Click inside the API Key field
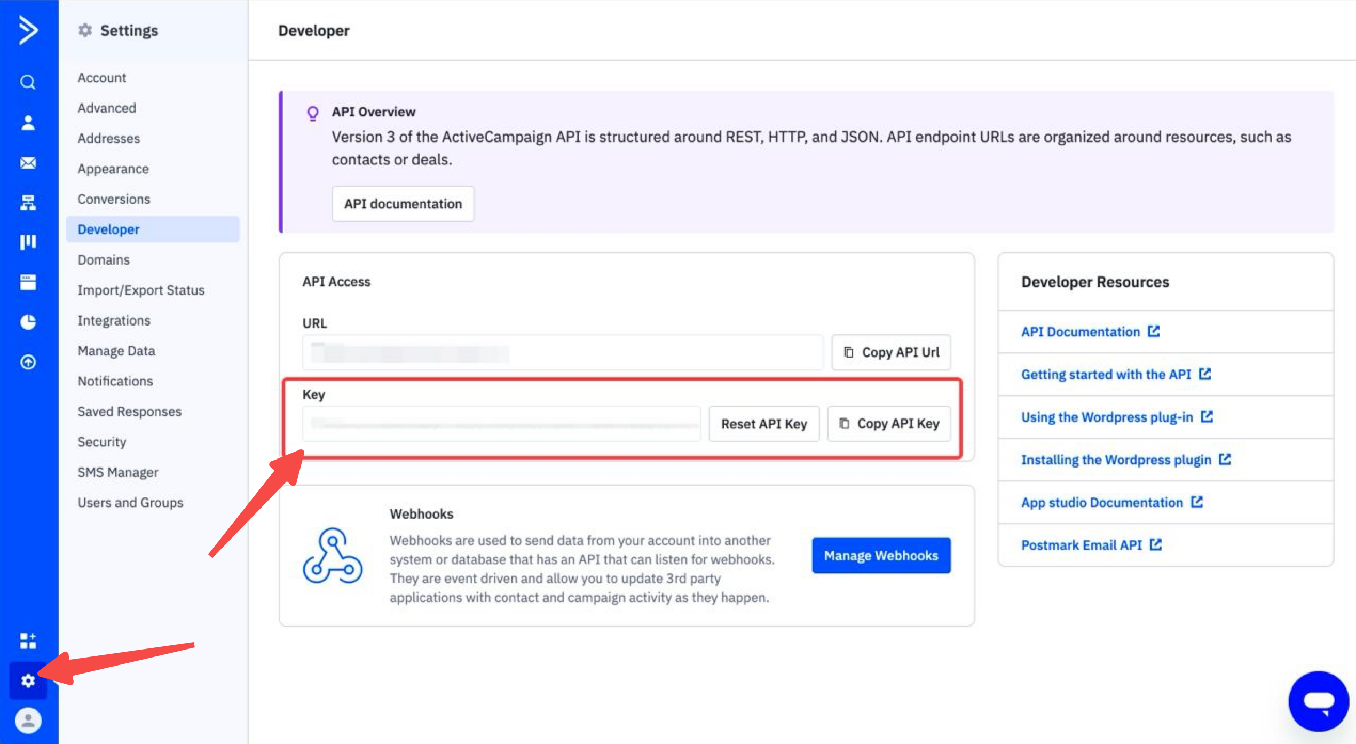The image size is (1356, 744). coord(501,424)
